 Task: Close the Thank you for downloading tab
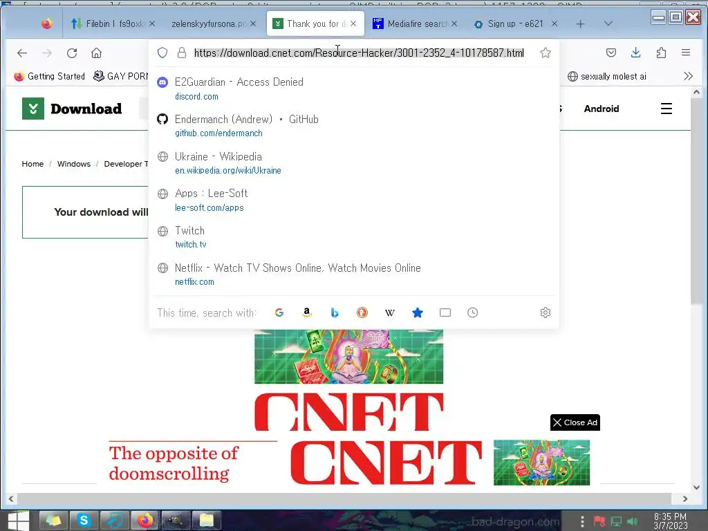click(353, 24)
